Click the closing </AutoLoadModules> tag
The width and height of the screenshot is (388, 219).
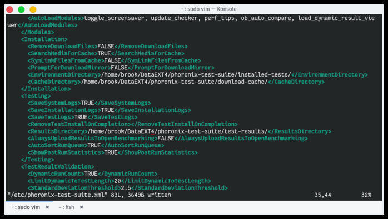(x=47, y=25)
